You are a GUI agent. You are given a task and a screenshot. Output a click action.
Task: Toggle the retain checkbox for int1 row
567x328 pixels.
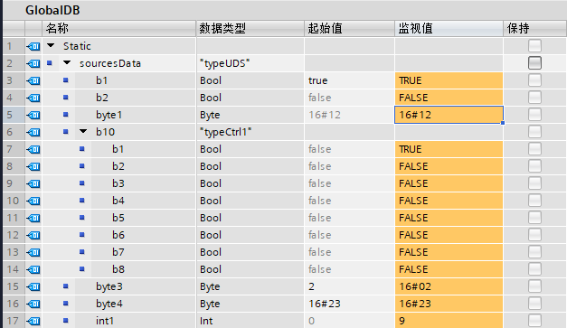pos(534,321)
